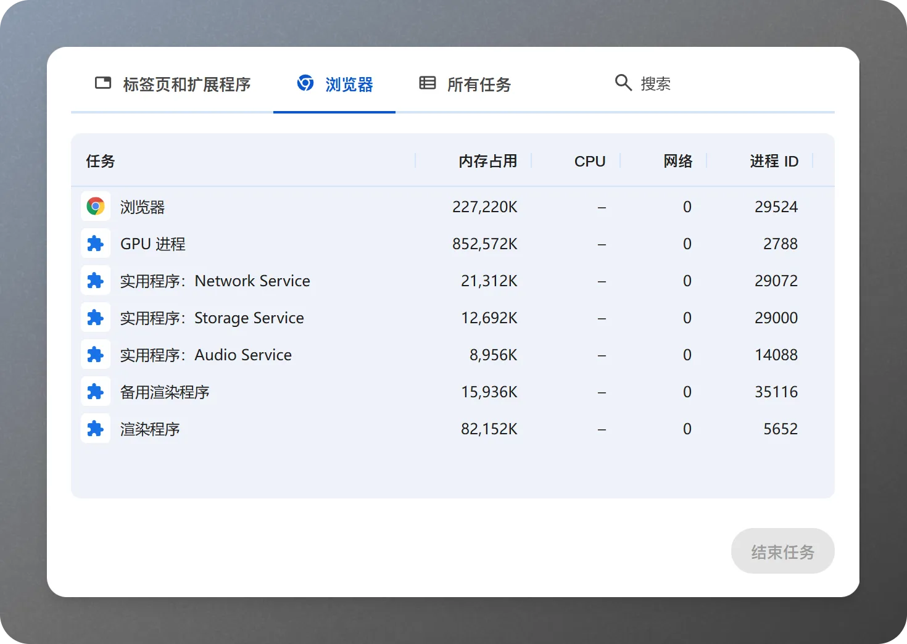
Task: Click the 进程 ID column header
Action: pos(773,161)
